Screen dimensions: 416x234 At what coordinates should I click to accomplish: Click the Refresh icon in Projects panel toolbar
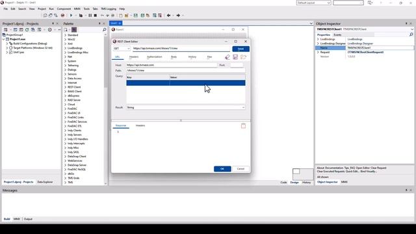27,30
